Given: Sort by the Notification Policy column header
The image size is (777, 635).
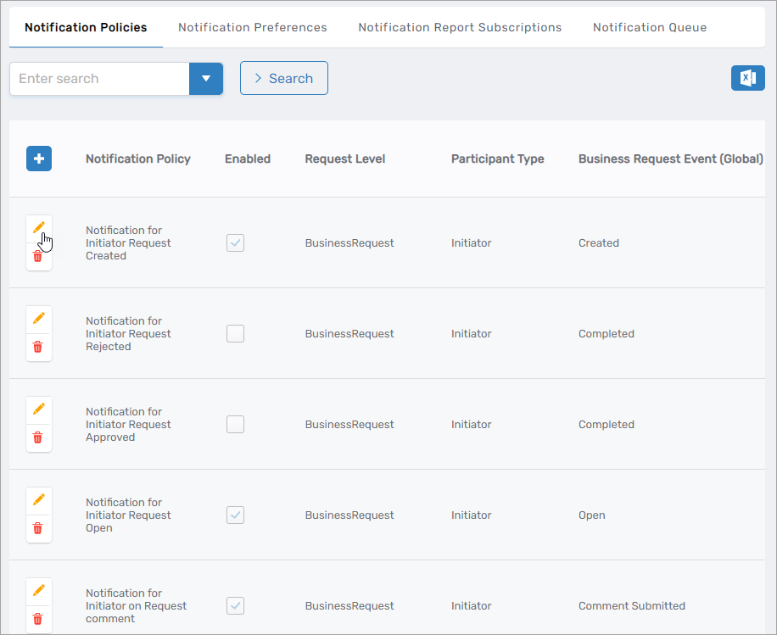Looking at the screenshot, I should [x=138, y=159].
